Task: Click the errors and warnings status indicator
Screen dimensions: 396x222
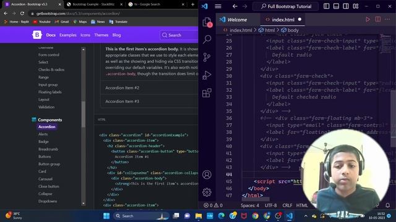Action: 213,205
